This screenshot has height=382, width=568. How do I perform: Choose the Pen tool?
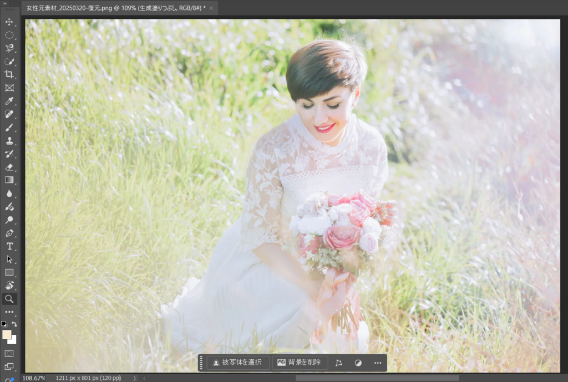[9, 233]
